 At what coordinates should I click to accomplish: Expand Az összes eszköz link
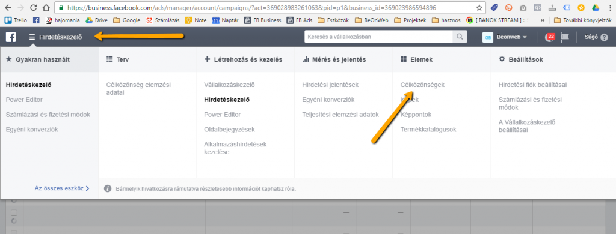coord(62,188)
